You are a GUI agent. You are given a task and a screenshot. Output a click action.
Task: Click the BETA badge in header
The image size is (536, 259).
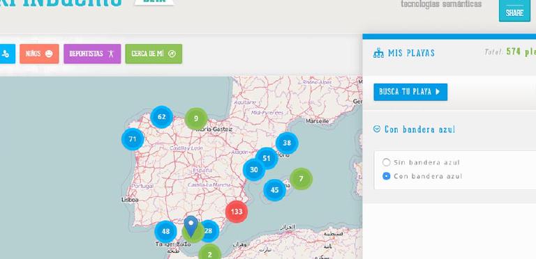[x=154, y=1]
